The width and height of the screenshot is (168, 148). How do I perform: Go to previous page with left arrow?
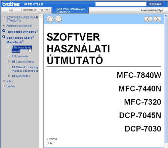click(148, 19)
